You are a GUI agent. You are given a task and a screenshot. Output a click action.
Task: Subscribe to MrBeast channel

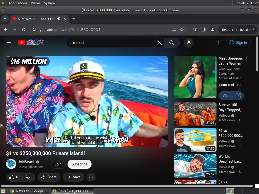pyautogui.click(x=79, y=164)
